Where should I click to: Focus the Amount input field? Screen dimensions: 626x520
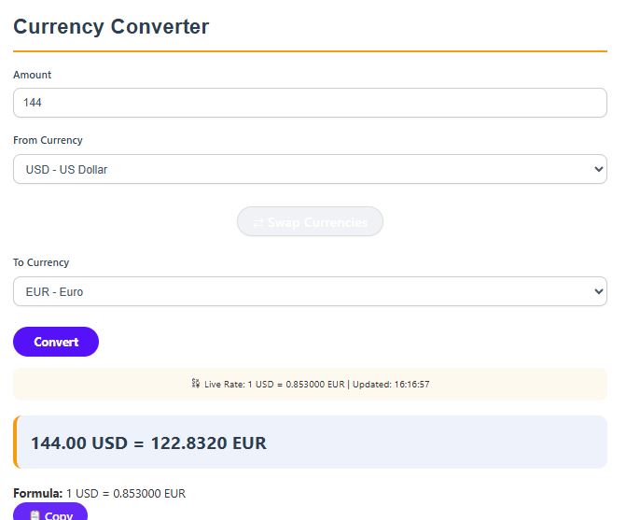pyautogui.click(x=310, y=103)
